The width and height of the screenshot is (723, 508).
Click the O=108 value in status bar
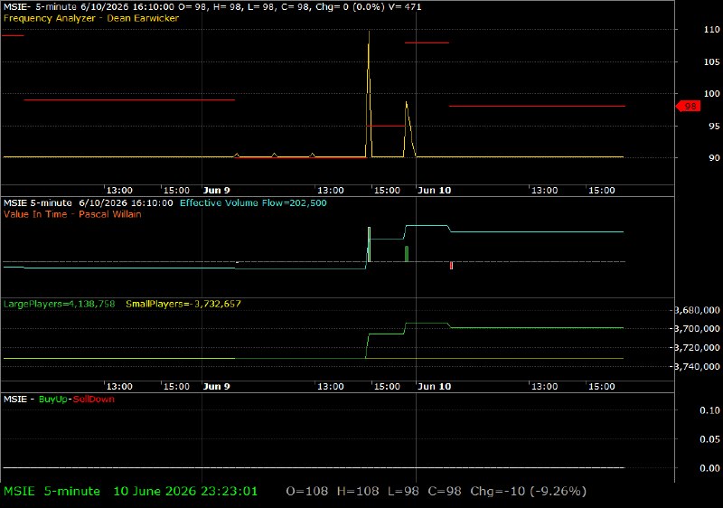tap(307, 492)
